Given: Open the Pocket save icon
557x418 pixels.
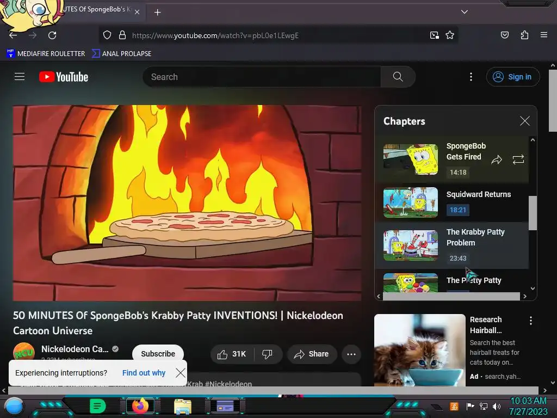Looking at the screenshot, I should tap(504, 35).
